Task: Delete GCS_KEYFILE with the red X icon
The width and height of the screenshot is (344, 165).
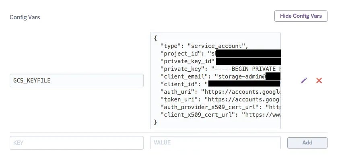Action: 319,80
